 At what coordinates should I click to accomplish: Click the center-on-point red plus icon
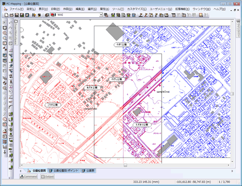[5, 43]
